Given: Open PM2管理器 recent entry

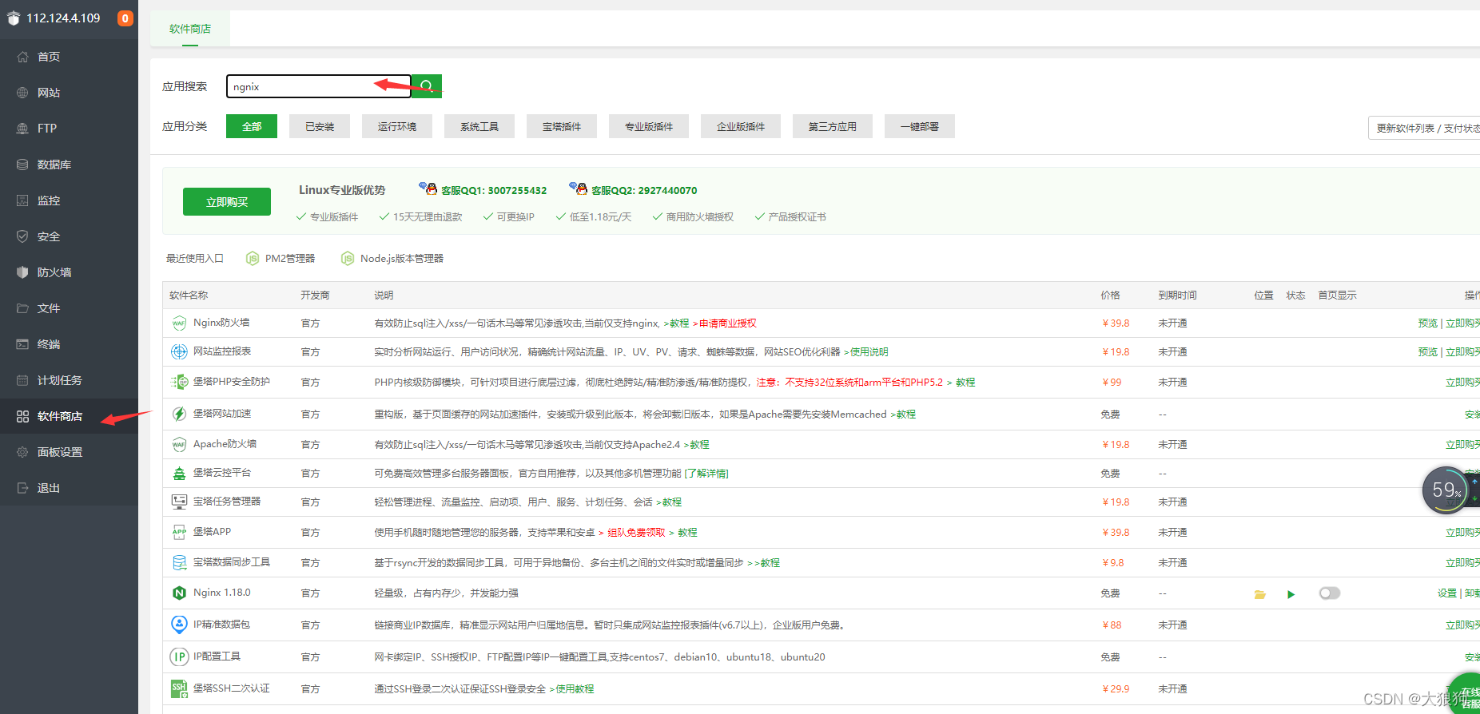Looking at the screenshot, I should pos(280,258).
